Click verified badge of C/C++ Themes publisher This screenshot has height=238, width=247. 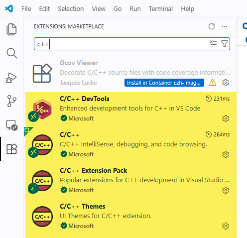pyautogui.click(x=64, y=226)
